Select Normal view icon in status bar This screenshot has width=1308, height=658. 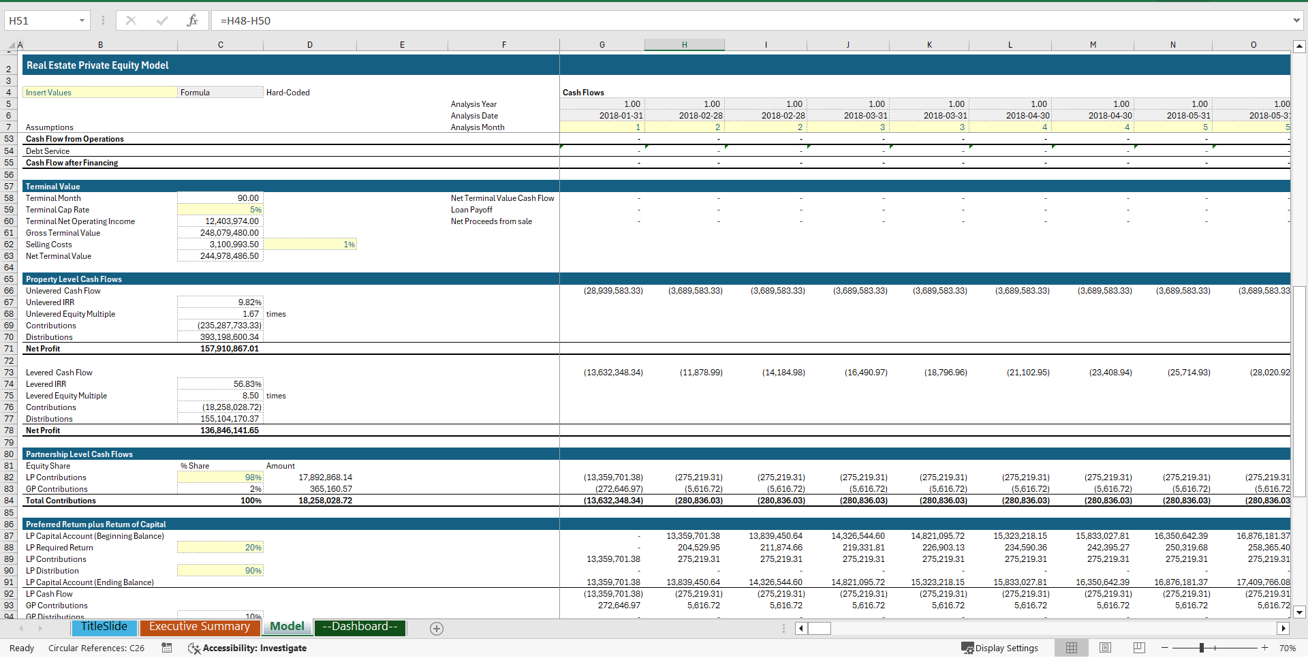click(1071, 648)
